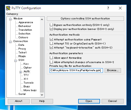This screenshot has height=110, width=131.
Task: Toggle Attempt authentication using Pageant
Action: click(51, 39)
